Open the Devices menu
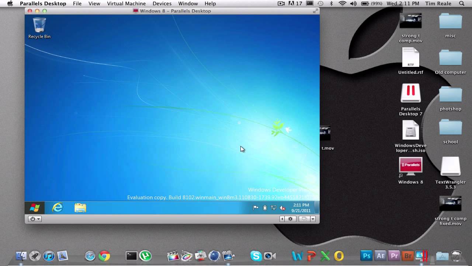This screenshot has height=266, width=472. coord(162,3)
